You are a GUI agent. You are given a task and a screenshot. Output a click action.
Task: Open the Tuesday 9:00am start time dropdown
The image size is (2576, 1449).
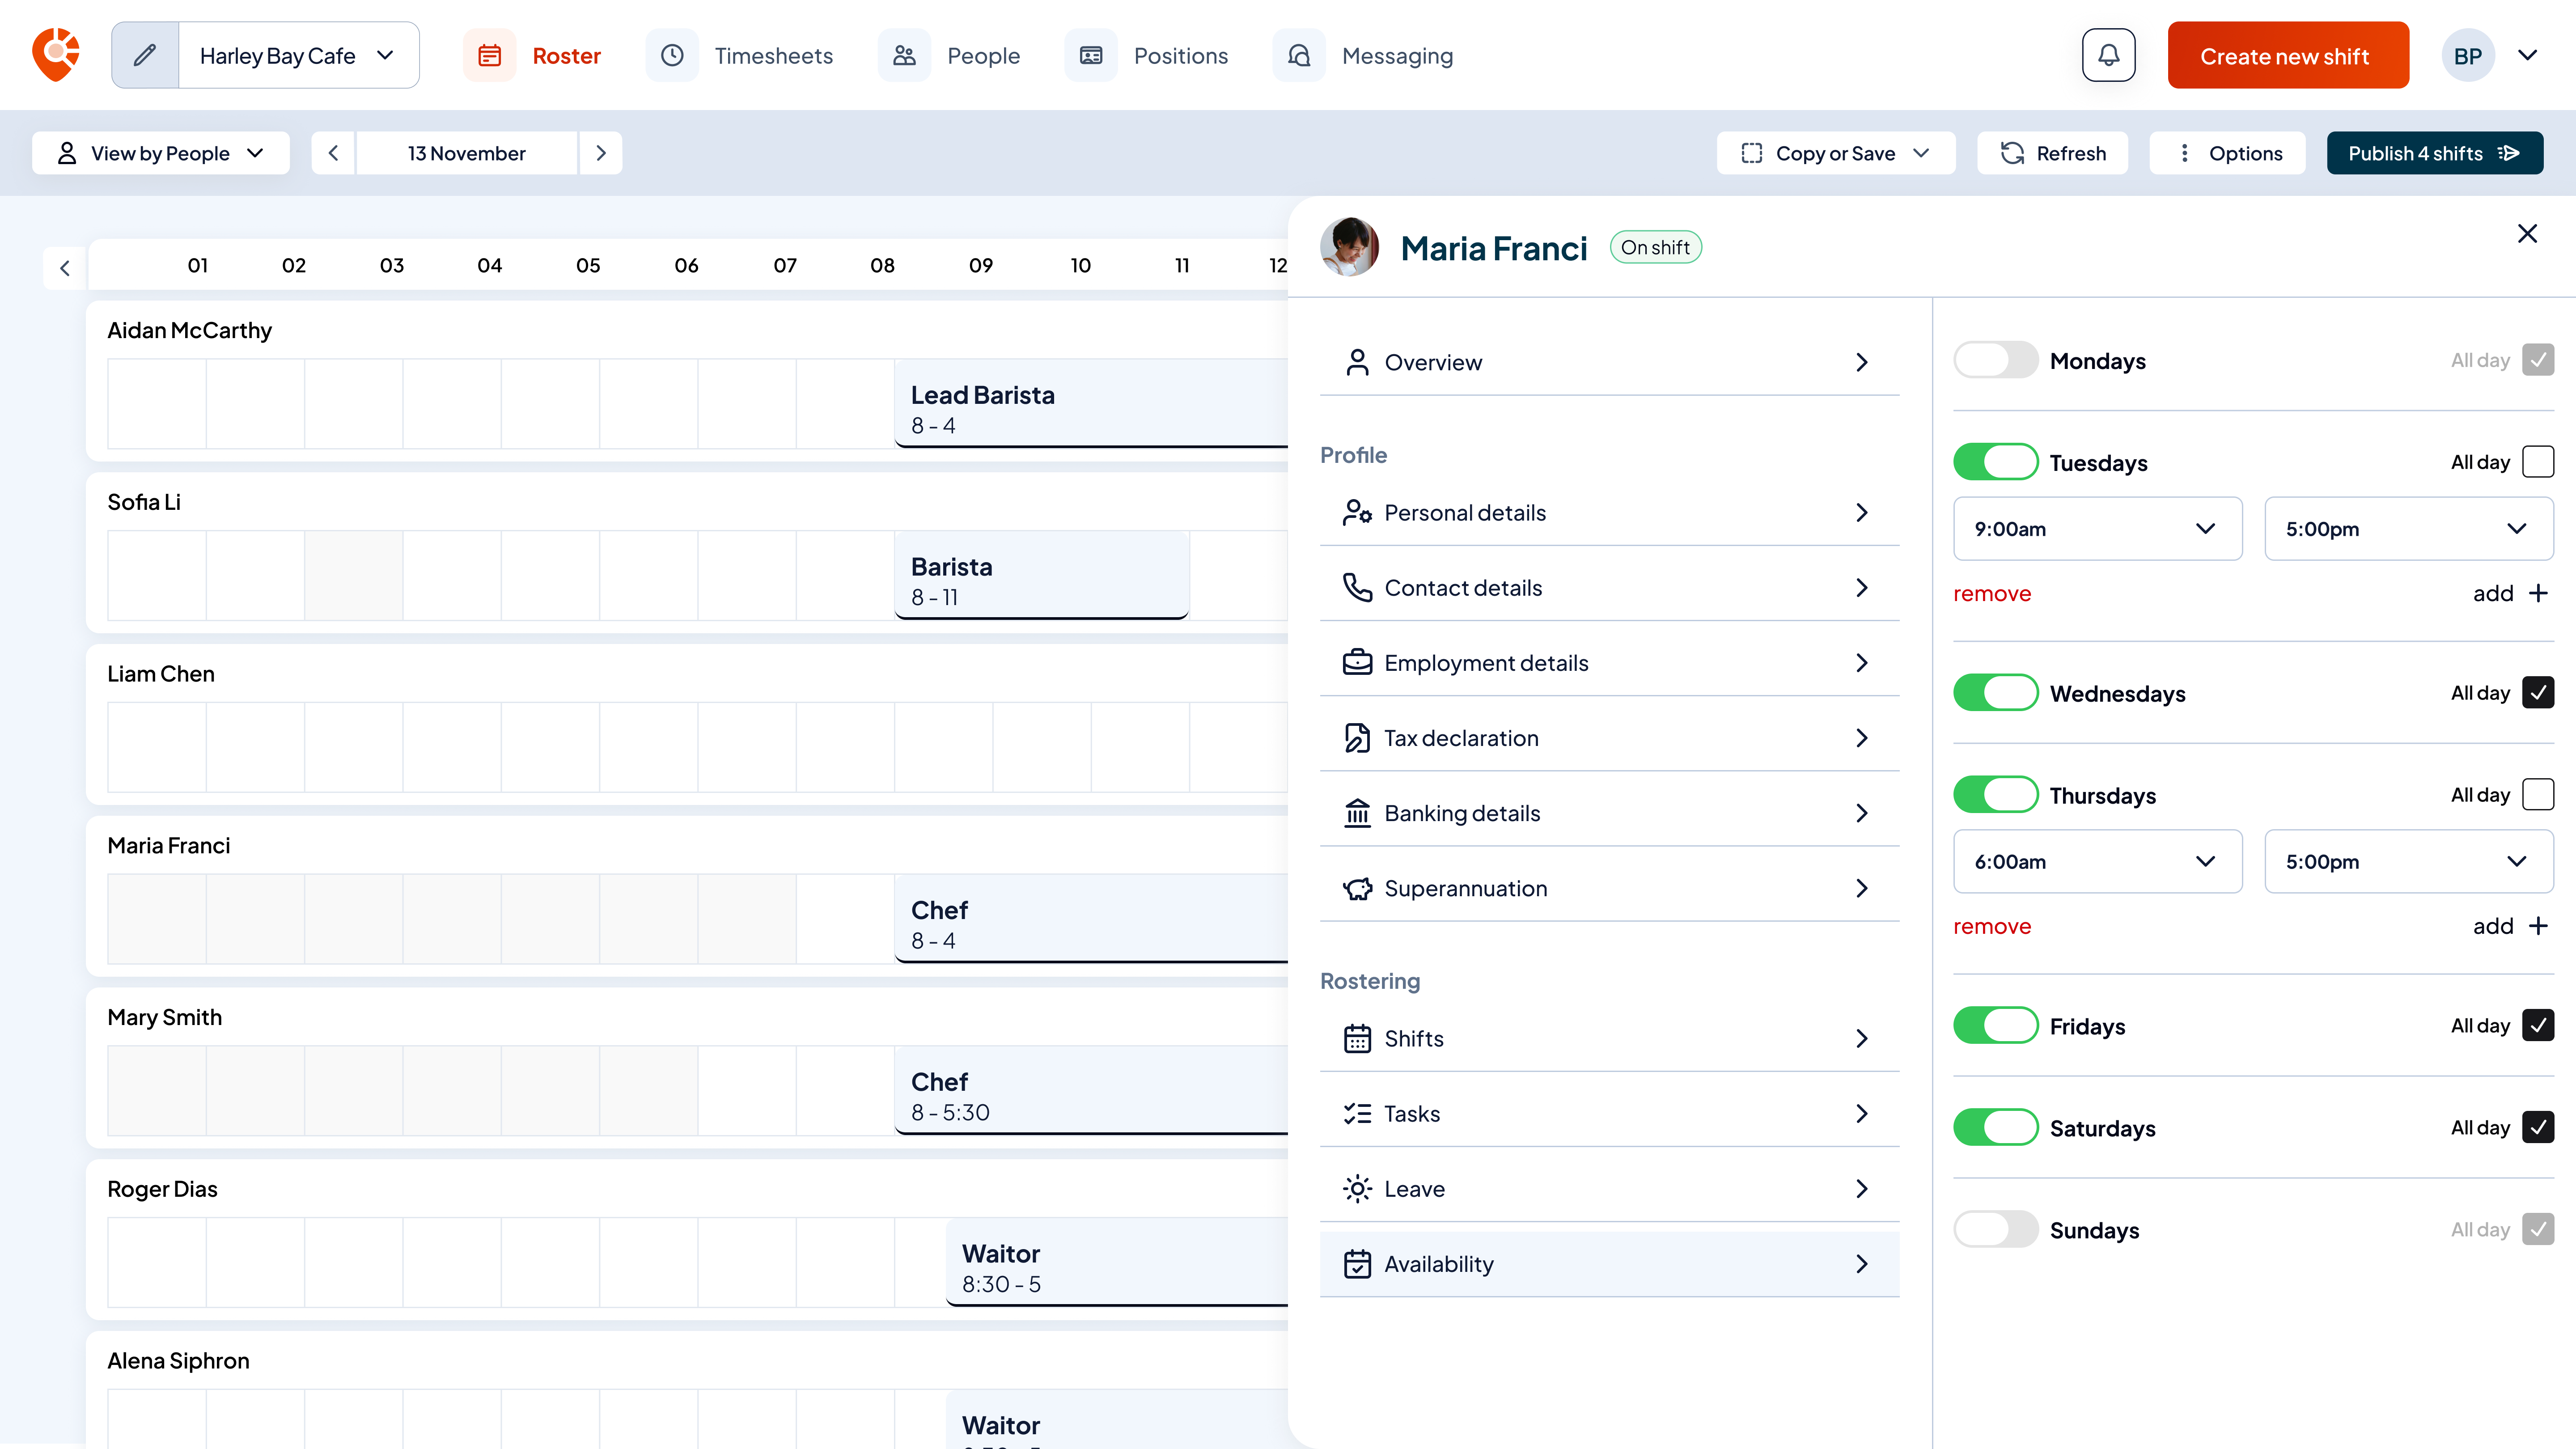(2097, 528)
